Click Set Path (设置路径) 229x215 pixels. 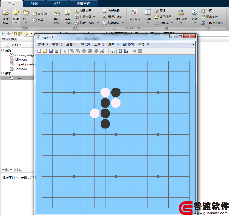point(163,17)
